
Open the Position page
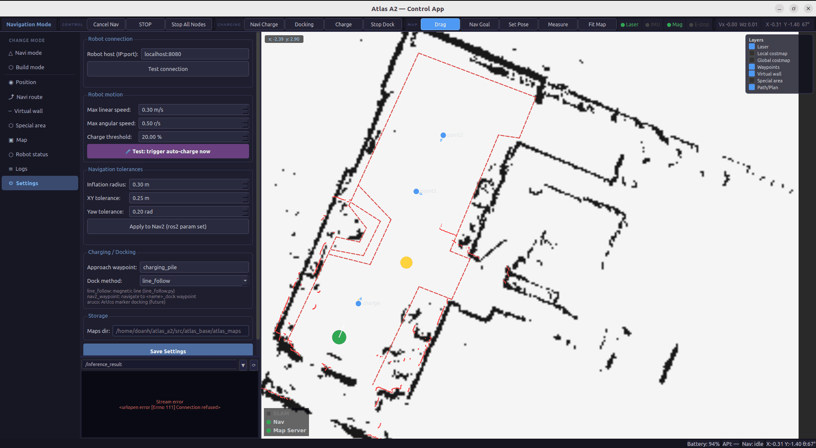point(40,82)
